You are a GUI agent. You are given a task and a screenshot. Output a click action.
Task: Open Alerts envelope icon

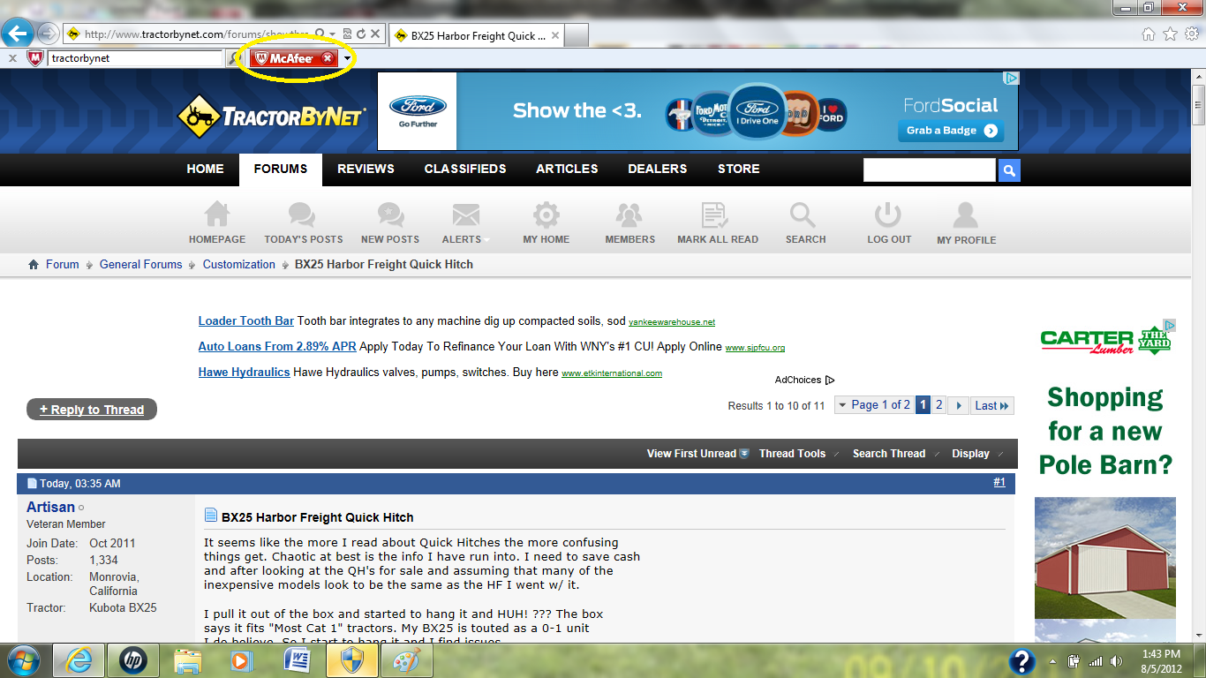465,215
